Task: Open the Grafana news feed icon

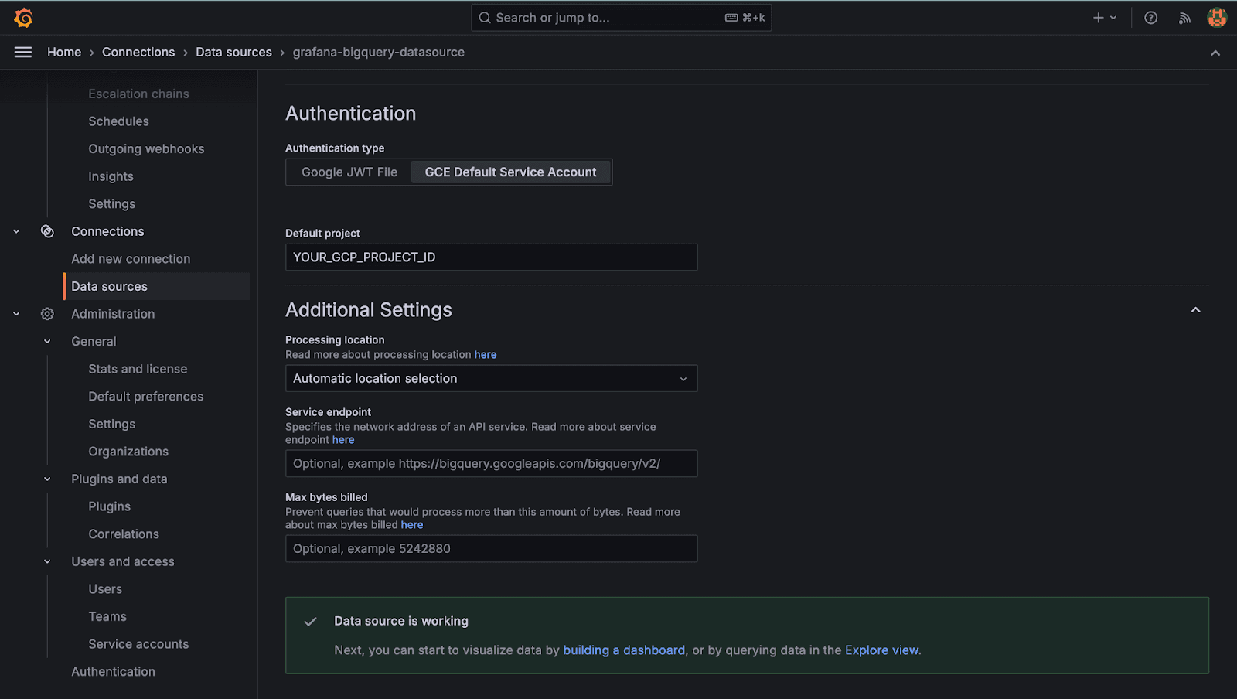Action: [1184, 17]
